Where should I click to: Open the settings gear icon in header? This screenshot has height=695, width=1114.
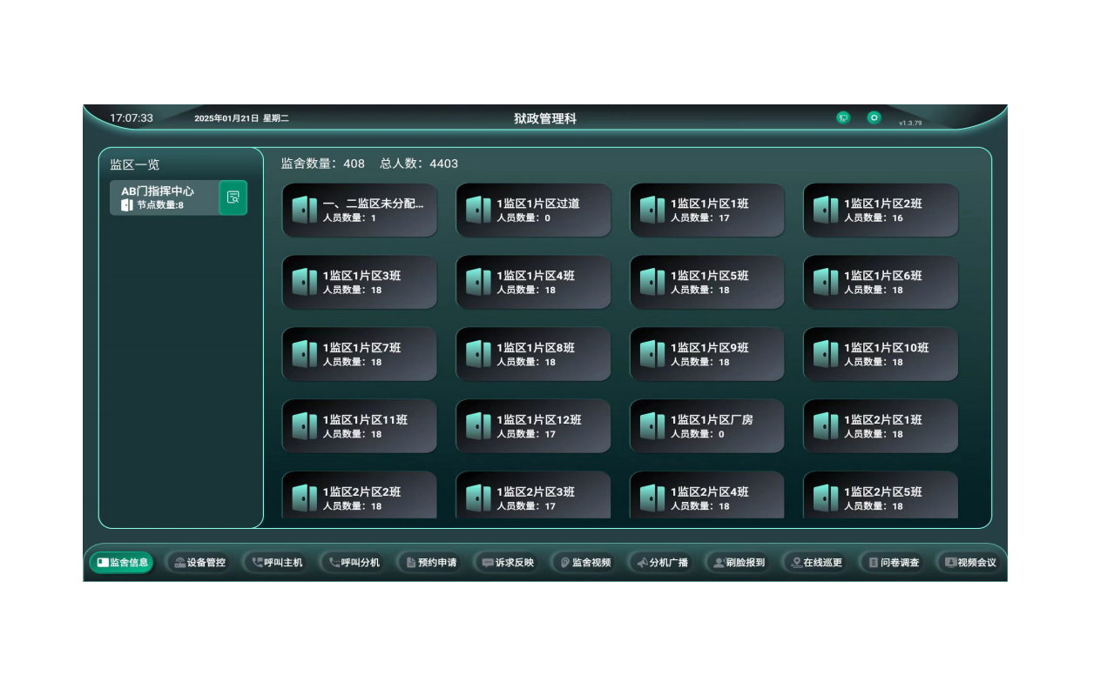pyautogui.click(x=874, y=118)
